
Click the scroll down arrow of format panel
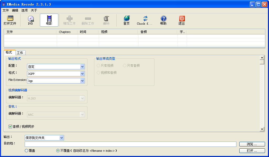point(262,129)
